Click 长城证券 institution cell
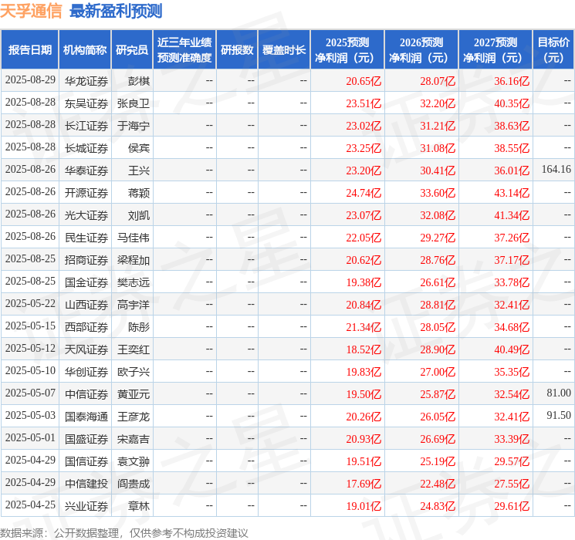 tap(86, 148)
